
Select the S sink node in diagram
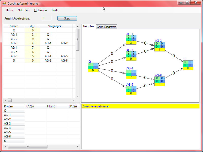point(188,65)
